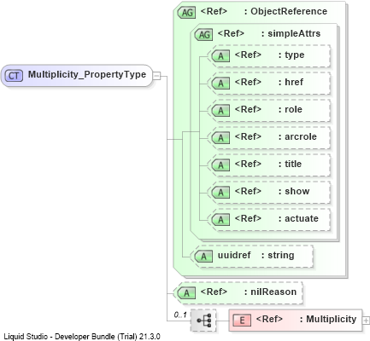Click the ': string' type of uuidref

coord(278,255)
